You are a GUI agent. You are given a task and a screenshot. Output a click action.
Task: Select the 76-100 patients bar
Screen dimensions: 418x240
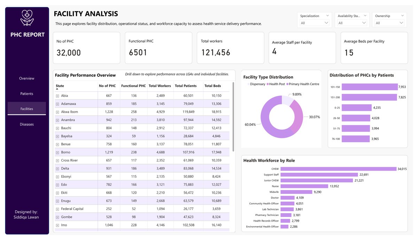coord(356,139)
